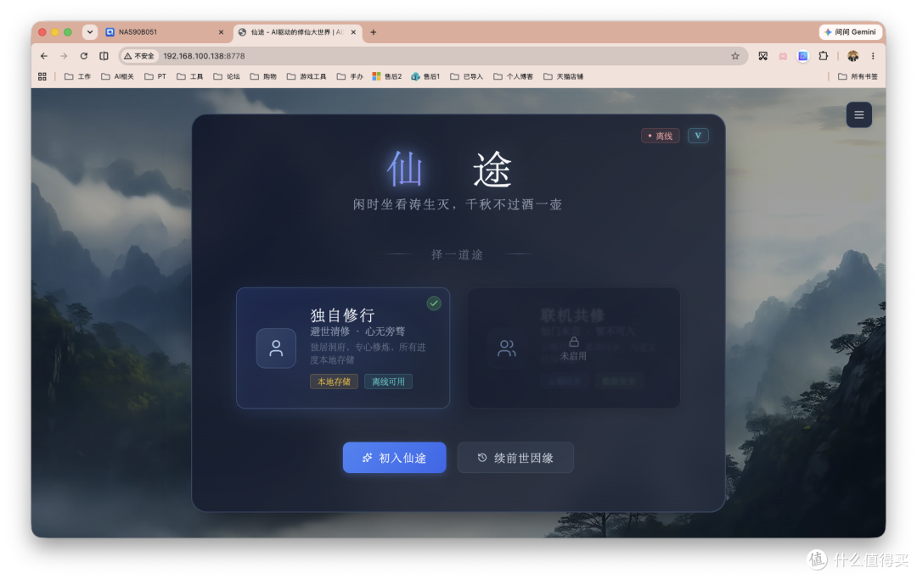Viewport: 917px width, 579px height.
Task: Go forward in browser history
Action: pos(64,56)
